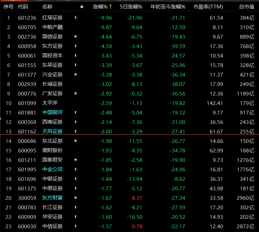Click stock code 600958

(x=27, y=46)
